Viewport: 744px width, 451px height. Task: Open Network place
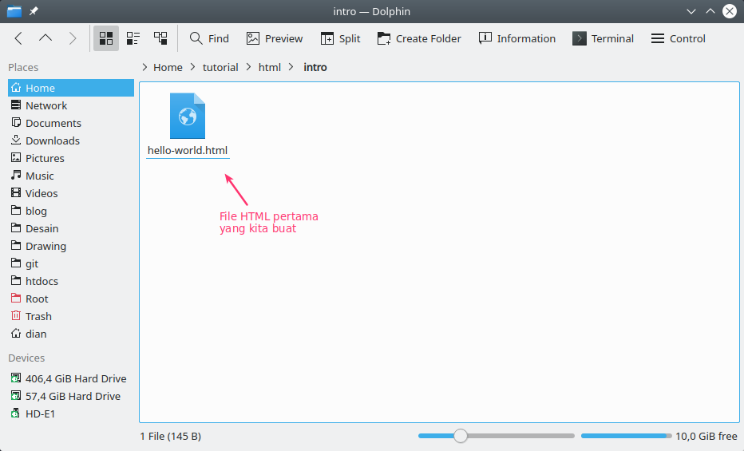[x=71, y=105]
